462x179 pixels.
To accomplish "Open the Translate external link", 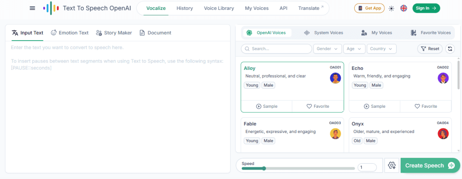I will point(310,8).
